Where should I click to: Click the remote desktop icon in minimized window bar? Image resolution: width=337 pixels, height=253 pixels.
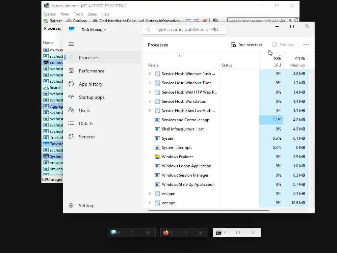coord(113,233)
